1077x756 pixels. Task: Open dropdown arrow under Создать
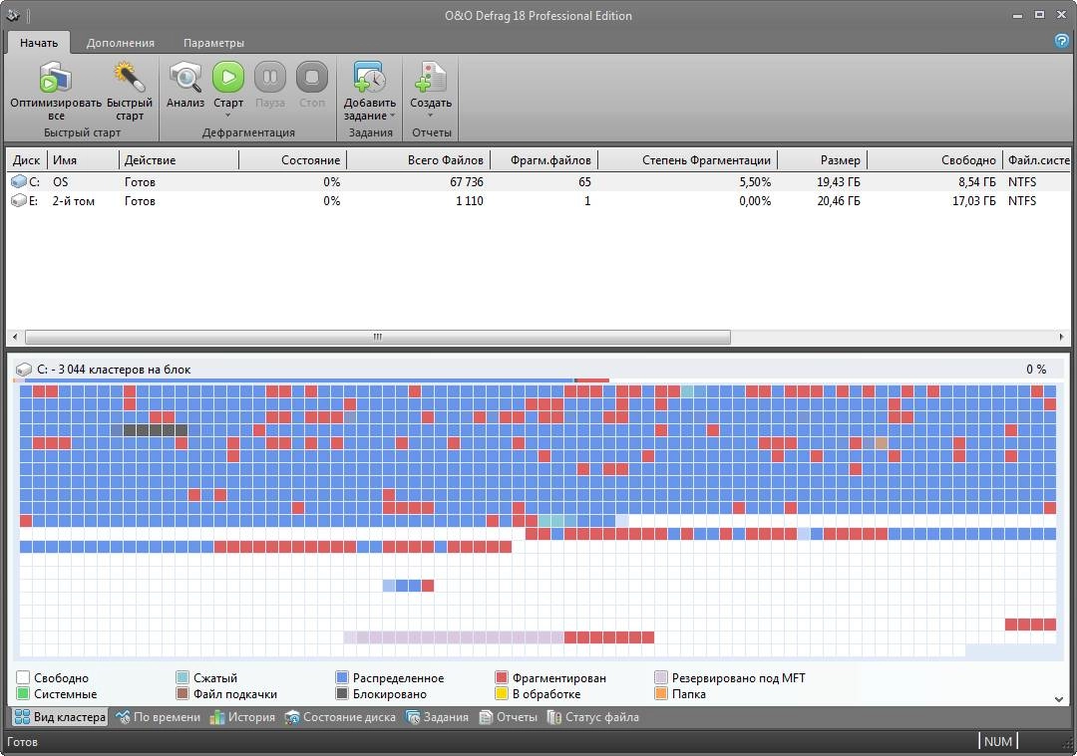pos(431,116)
